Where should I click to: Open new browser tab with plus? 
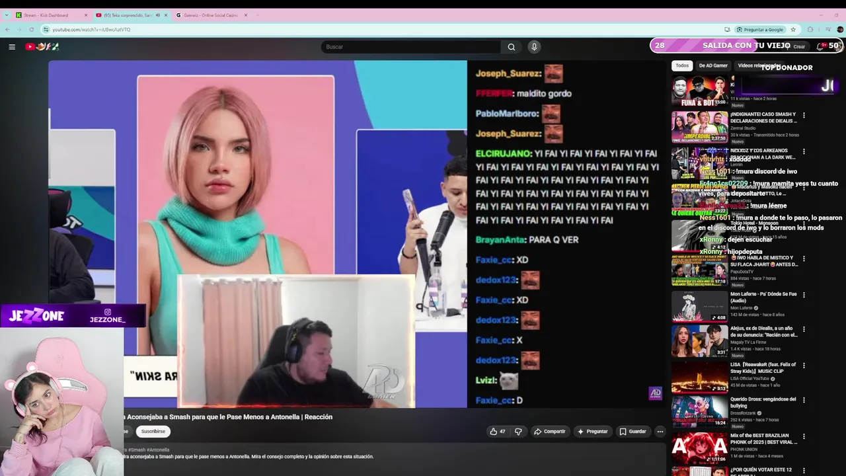tap(257, 15)
